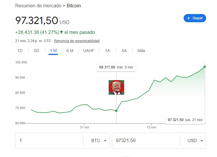This screenshot has height=157, width=217.
Task: Select the 1 M range tab
Action: [x=53, y=51]
